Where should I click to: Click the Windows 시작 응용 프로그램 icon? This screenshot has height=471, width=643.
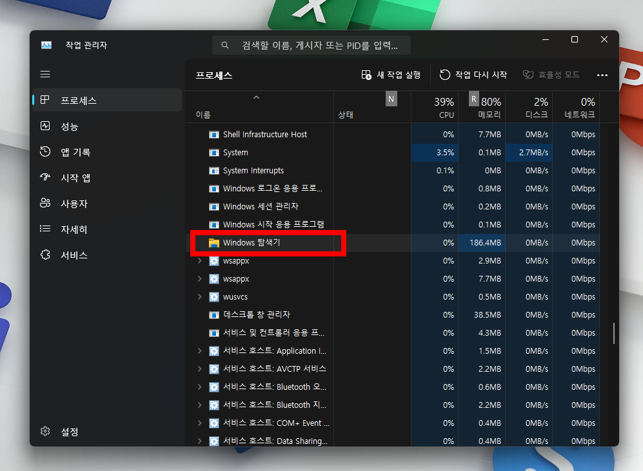pos(214,225)
